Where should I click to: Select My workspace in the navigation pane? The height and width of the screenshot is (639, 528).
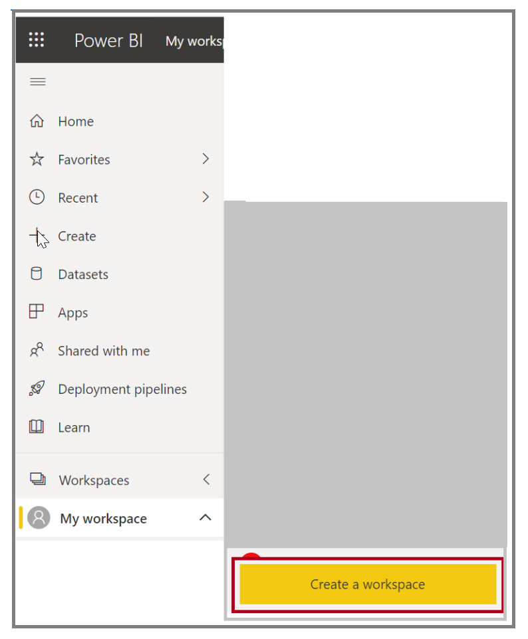120,518
